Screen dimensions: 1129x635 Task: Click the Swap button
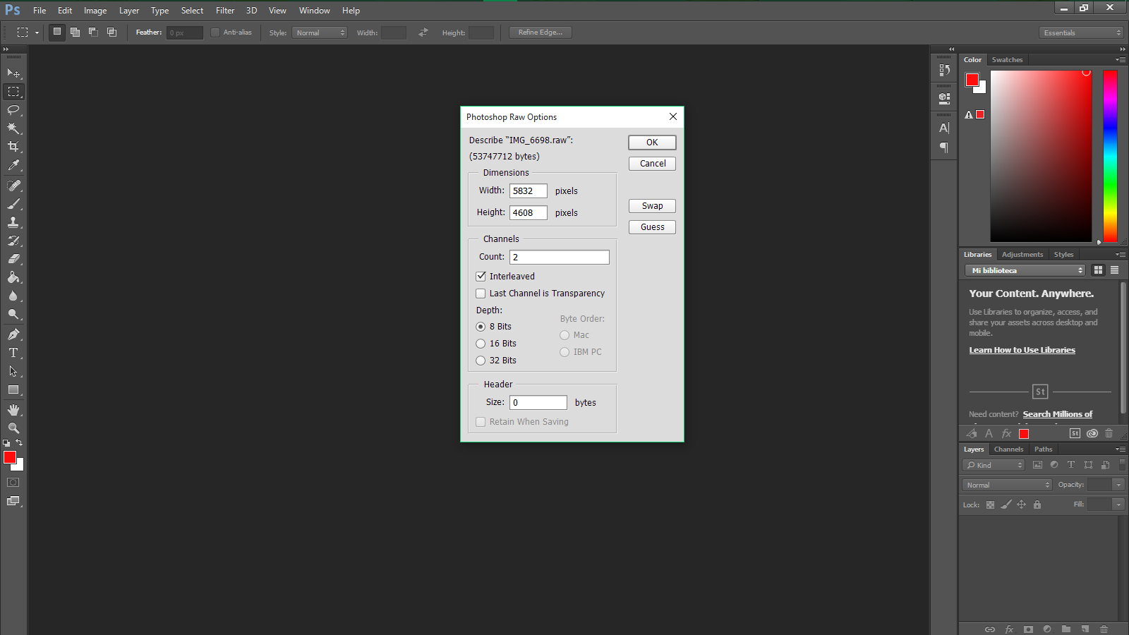tap(652, 206)
